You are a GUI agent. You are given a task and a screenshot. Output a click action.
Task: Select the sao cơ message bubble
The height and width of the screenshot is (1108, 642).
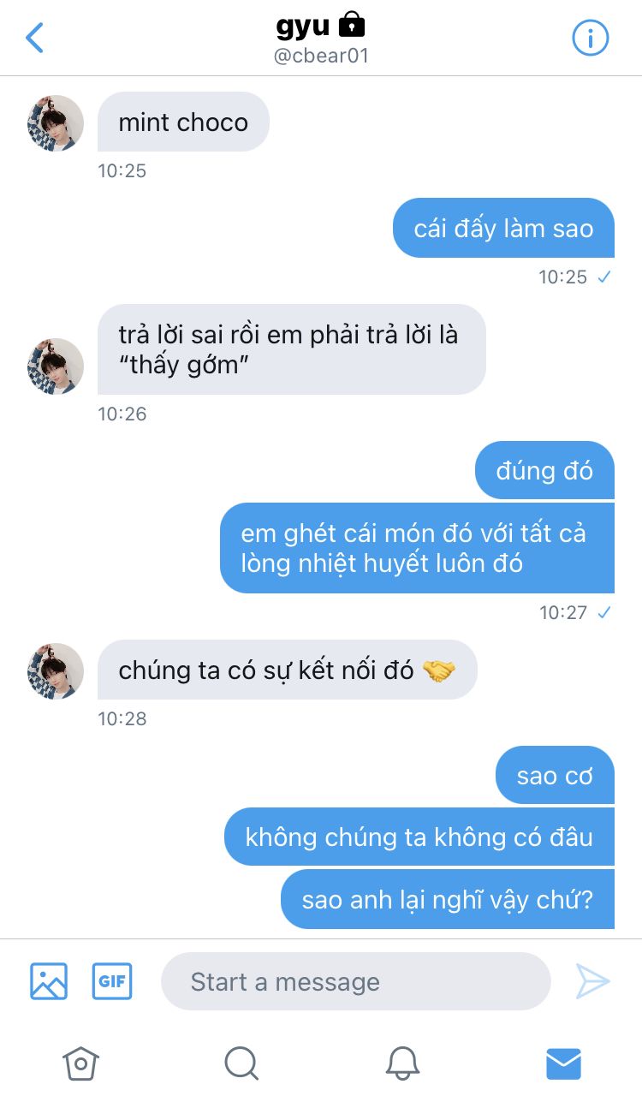[555, 775]
